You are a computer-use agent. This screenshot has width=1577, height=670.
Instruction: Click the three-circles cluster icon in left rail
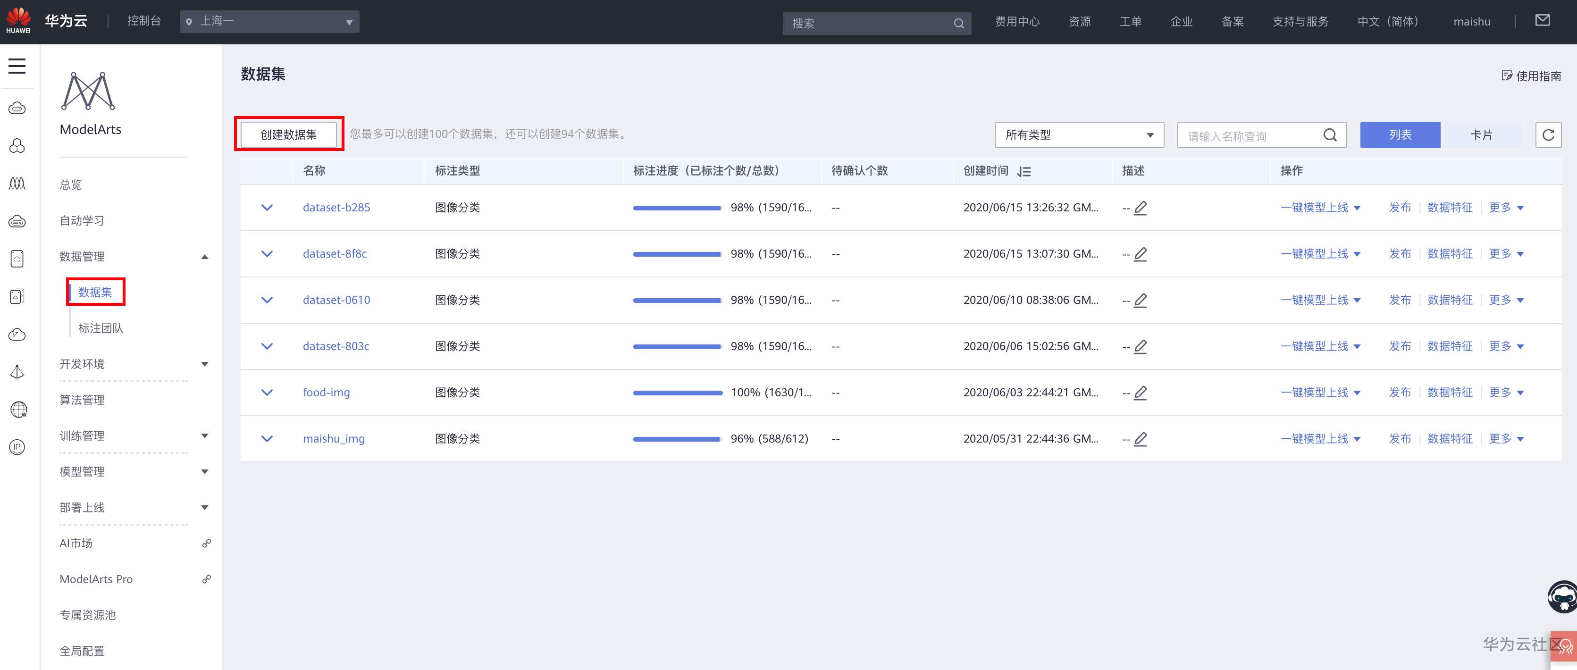[x=17, y=146]
